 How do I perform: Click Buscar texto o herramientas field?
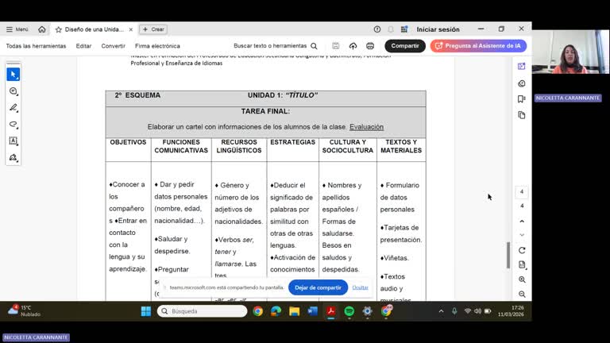[270, 46]
